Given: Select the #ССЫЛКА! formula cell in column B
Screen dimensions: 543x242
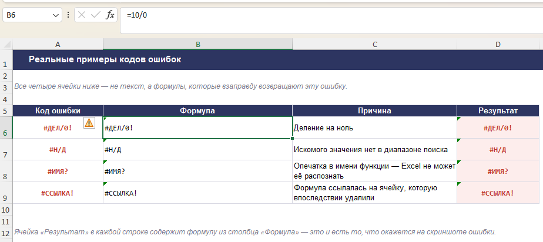Looking at the screenshot, I should click(x=197, y=193).
